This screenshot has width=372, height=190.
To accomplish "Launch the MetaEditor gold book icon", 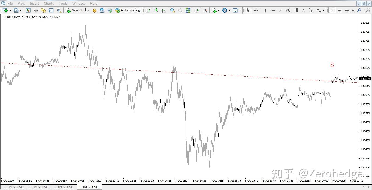I will (94, 10).
